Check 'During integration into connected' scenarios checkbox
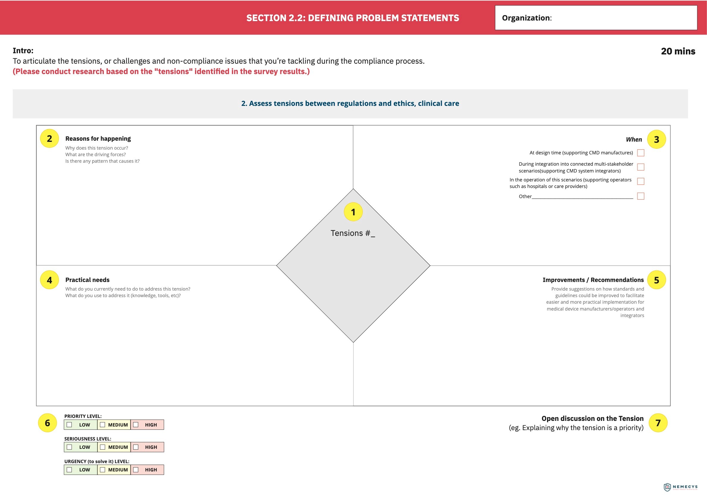The width and height of the screenshot is (707, 500). click(641, 167)
